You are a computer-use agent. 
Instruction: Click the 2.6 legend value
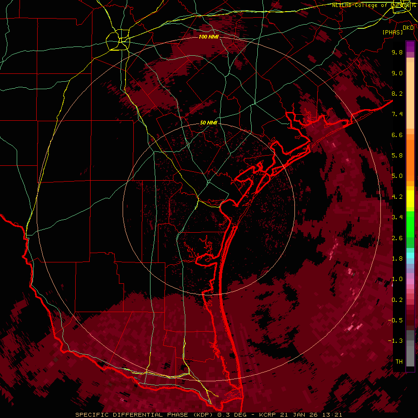(397, 238)
